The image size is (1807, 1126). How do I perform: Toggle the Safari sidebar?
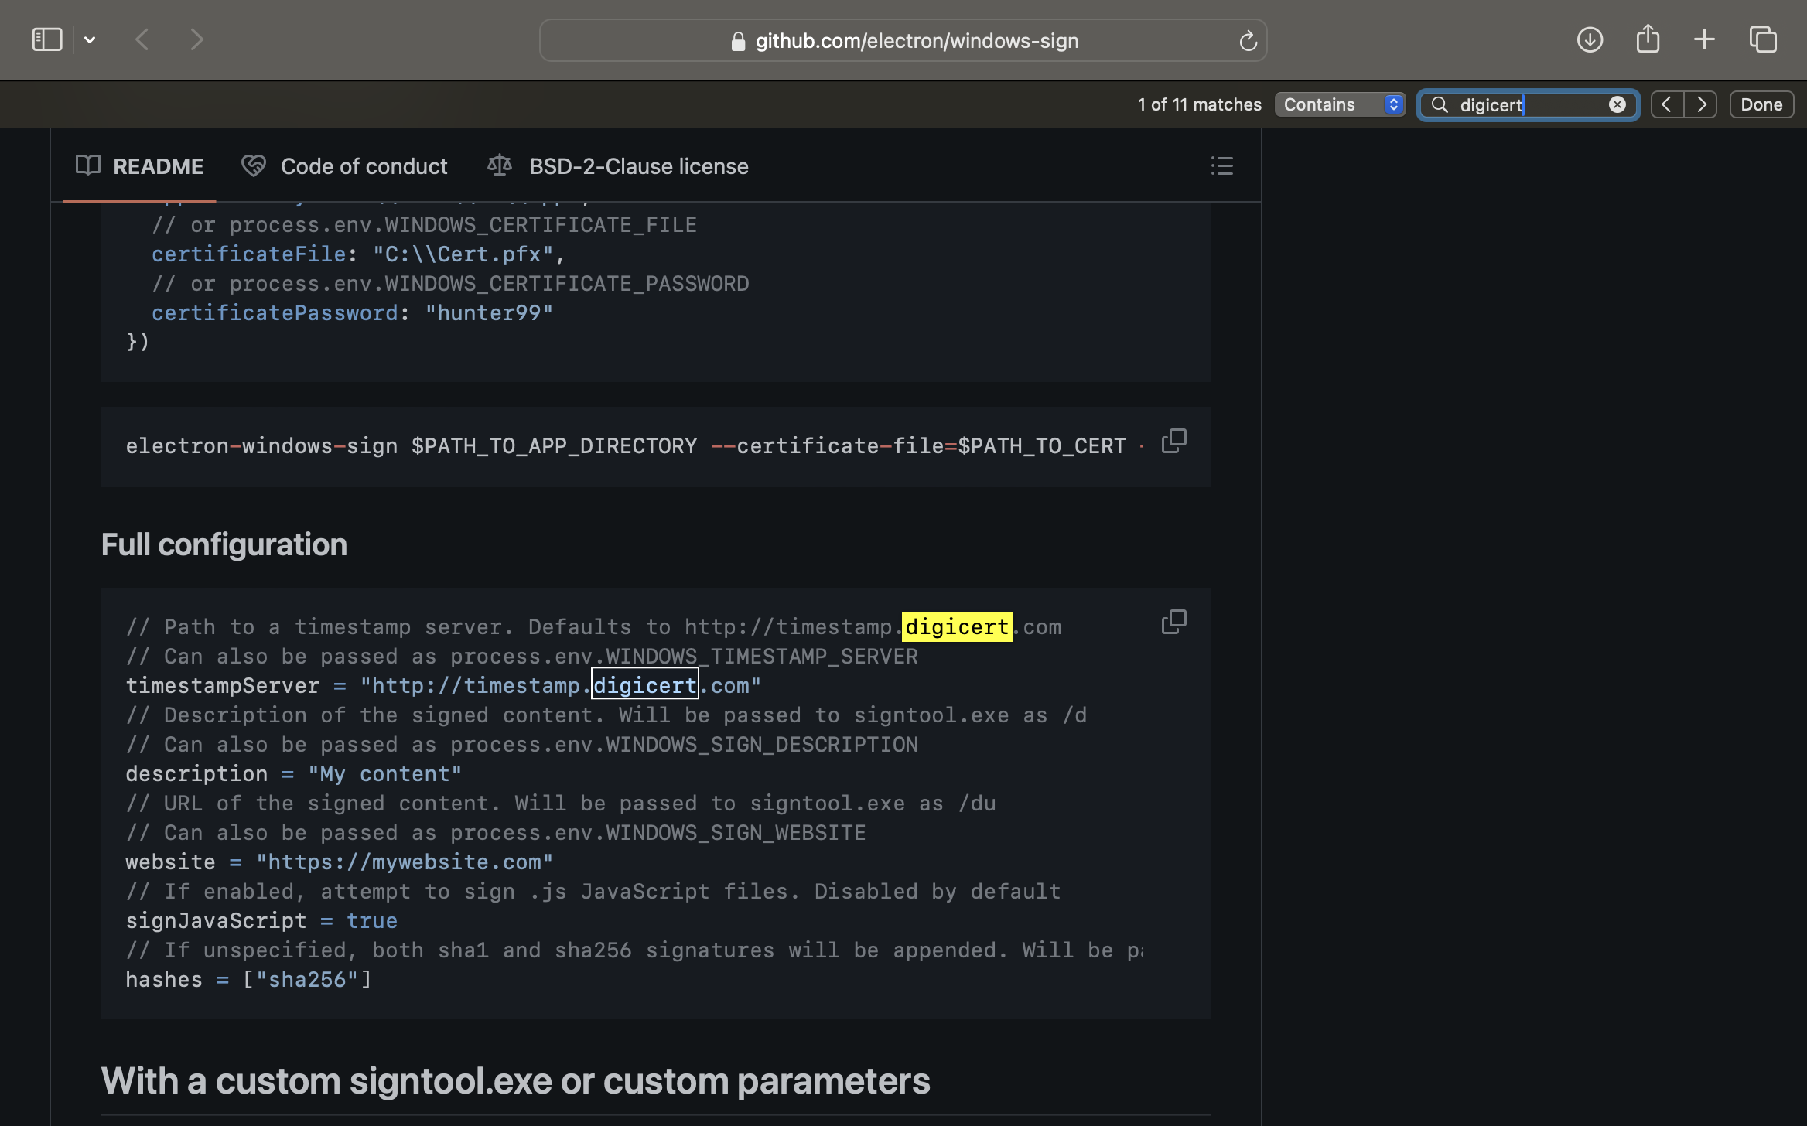point(47,39)
